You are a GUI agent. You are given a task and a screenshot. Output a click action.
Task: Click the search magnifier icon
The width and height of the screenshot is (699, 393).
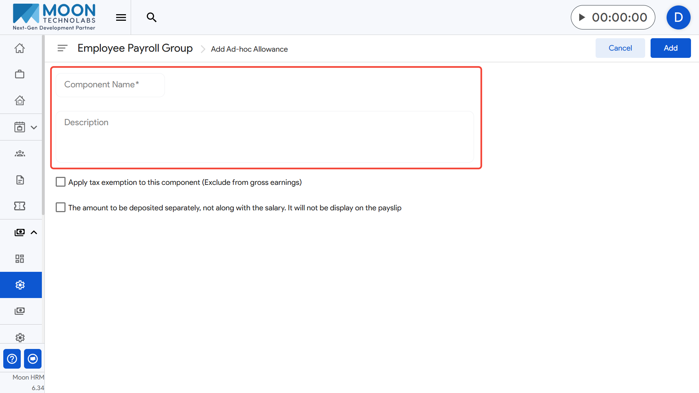click(151, 17)
